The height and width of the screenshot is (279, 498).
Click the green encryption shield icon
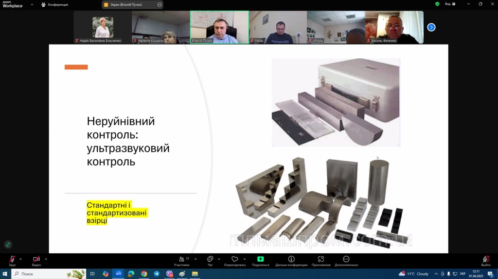pos(437,4)
